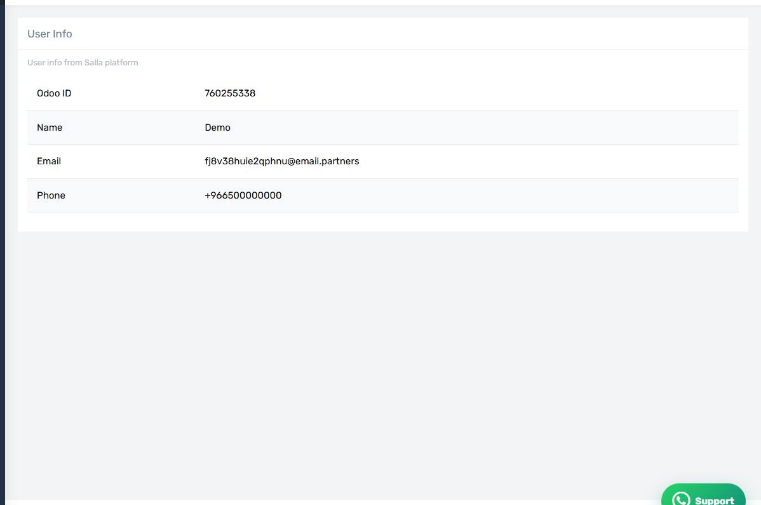The image size is (761, 505).
Task: Select the Phone field label
Action: click(51, 195)
